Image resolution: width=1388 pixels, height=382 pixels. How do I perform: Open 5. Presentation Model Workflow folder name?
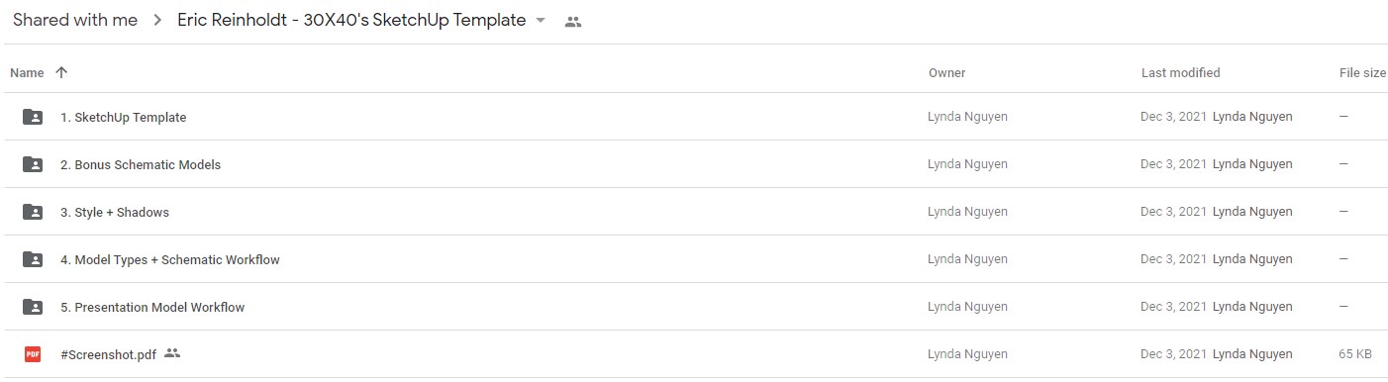[152, 307]
